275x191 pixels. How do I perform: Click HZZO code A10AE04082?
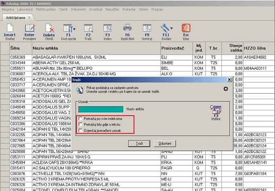(255, 57)
